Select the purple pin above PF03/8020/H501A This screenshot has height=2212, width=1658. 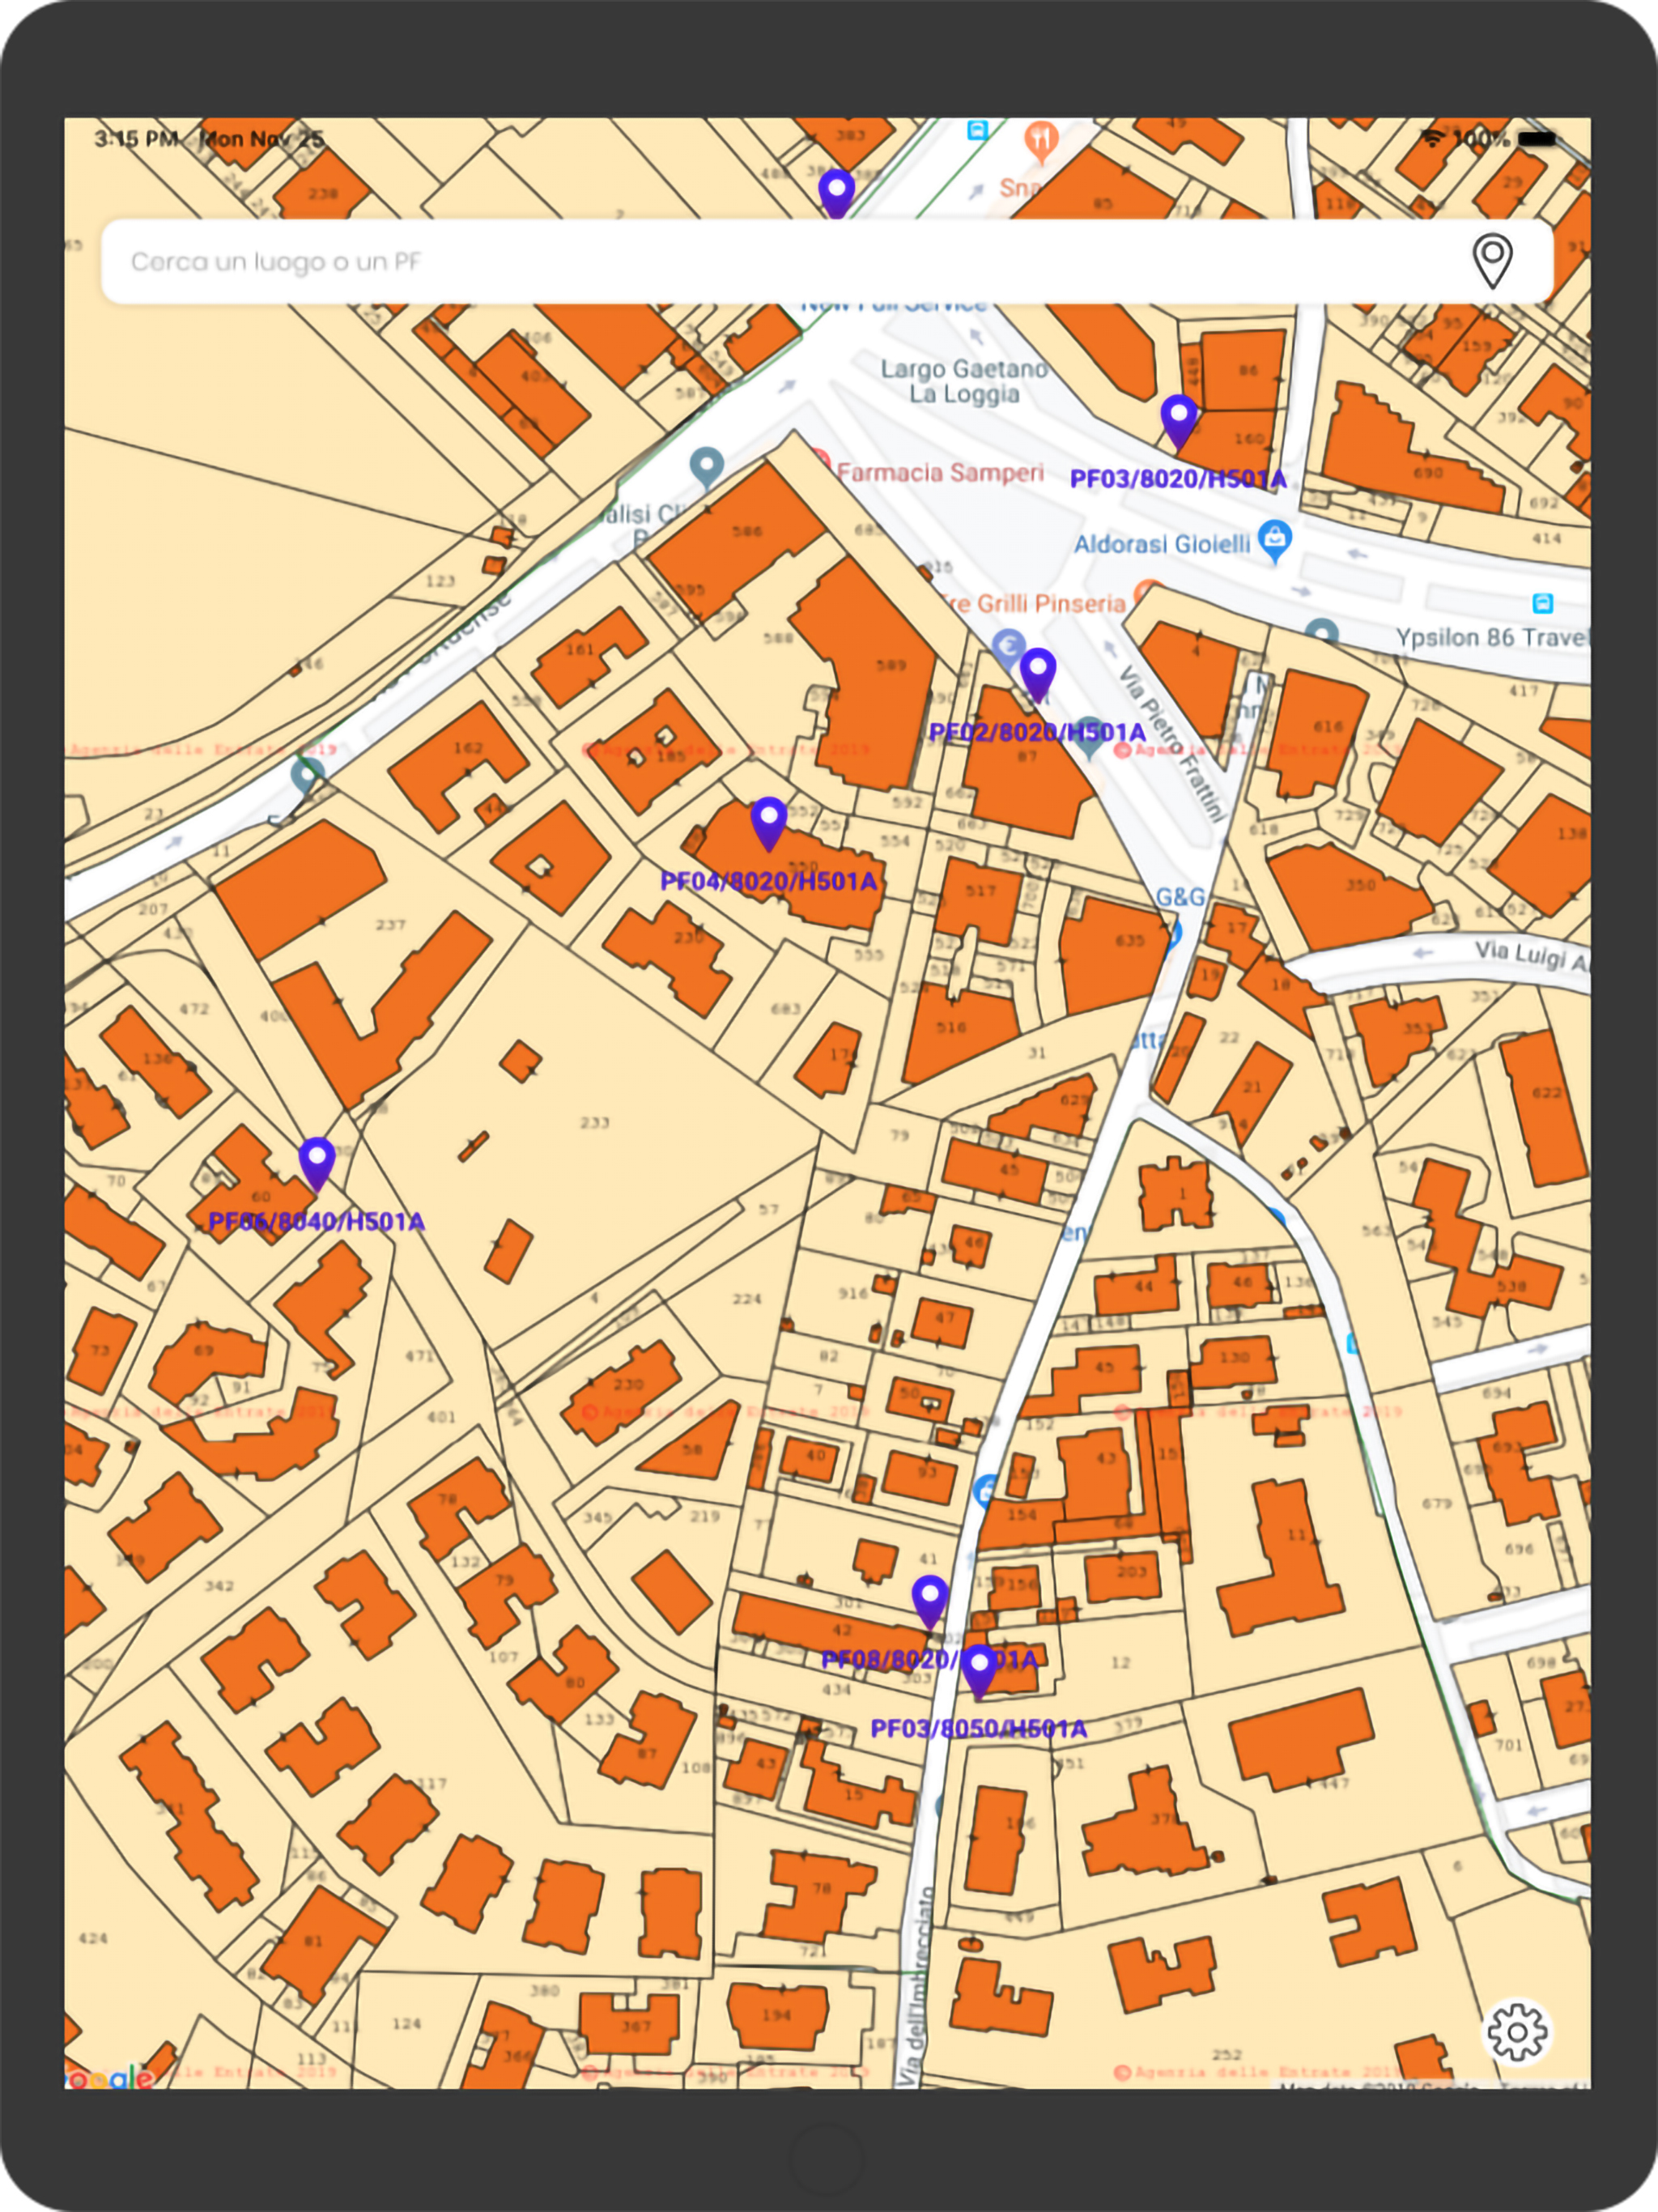click(x=1179, y=421)
